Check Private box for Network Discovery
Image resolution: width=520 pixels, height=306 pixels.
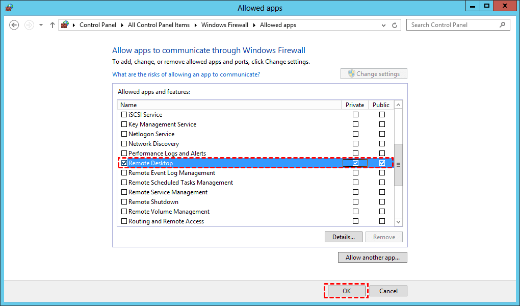tap(355, 144)
